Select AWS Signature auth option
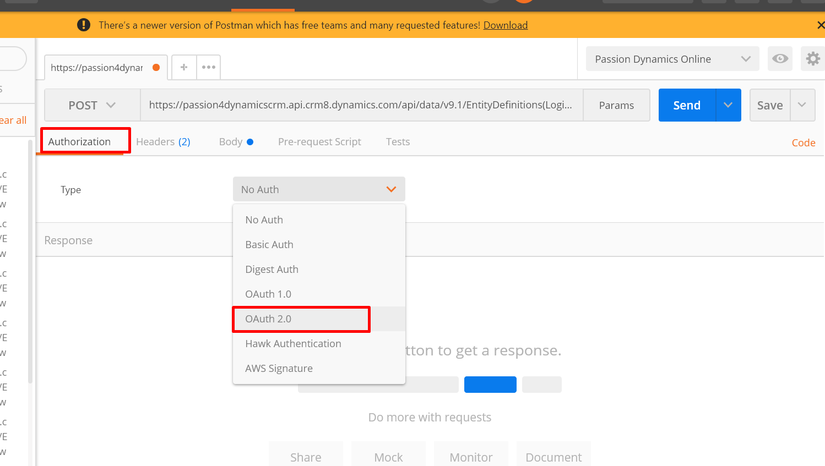This screenshot has width=825, height=466. [279, 369]
